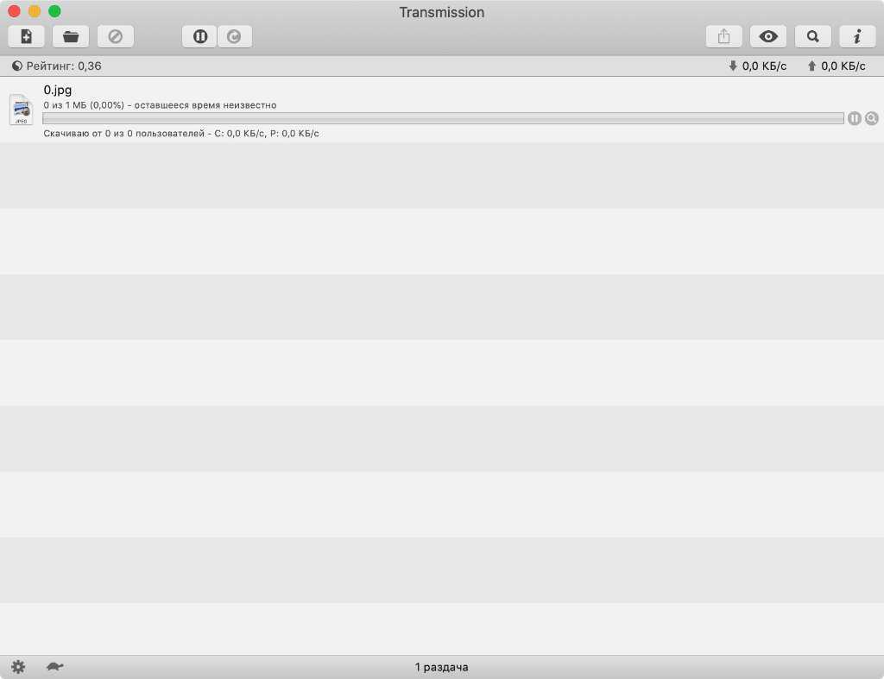
Task: Pause all transfers from the toolbar
Action: (199, 36)
